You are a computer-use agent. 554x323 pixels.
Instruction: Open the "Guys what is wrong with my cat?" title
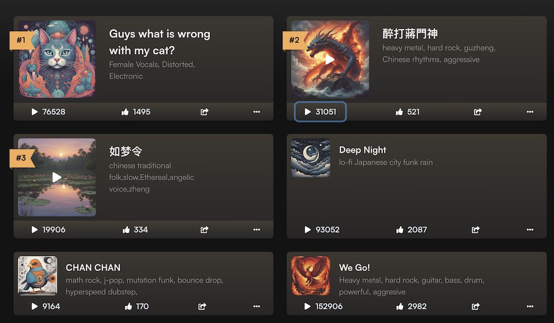point(160,42)
